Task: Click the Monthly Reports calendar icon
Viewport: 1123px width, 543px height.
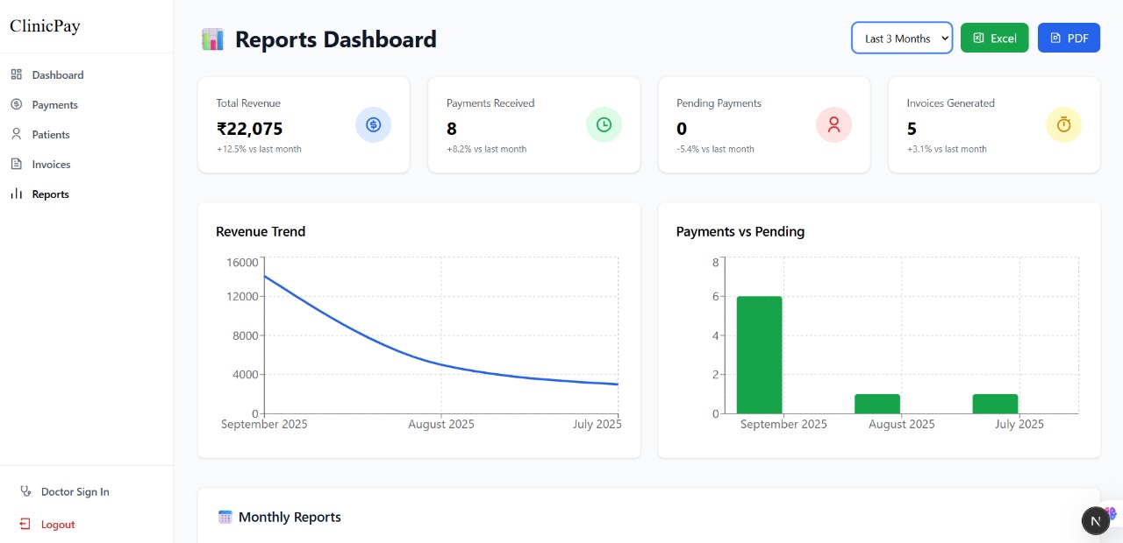Action: (225, 517)
